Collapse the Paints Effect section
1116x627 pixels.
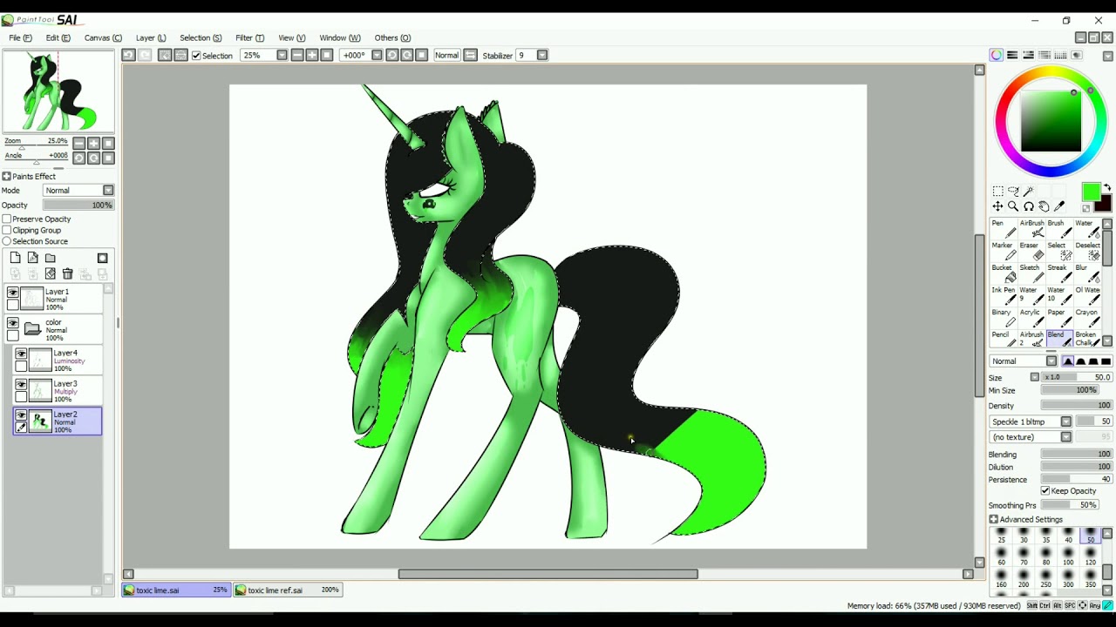click(7, 177)
